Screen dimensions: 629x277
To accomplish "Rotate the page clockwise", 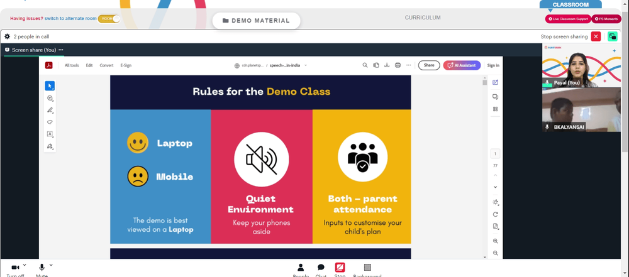I will pyautogui.click(x=496, y=214).
